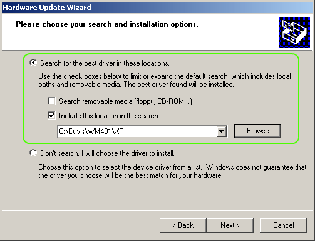
Task: Click the 'Search removable media' label text
Action: 125,101
